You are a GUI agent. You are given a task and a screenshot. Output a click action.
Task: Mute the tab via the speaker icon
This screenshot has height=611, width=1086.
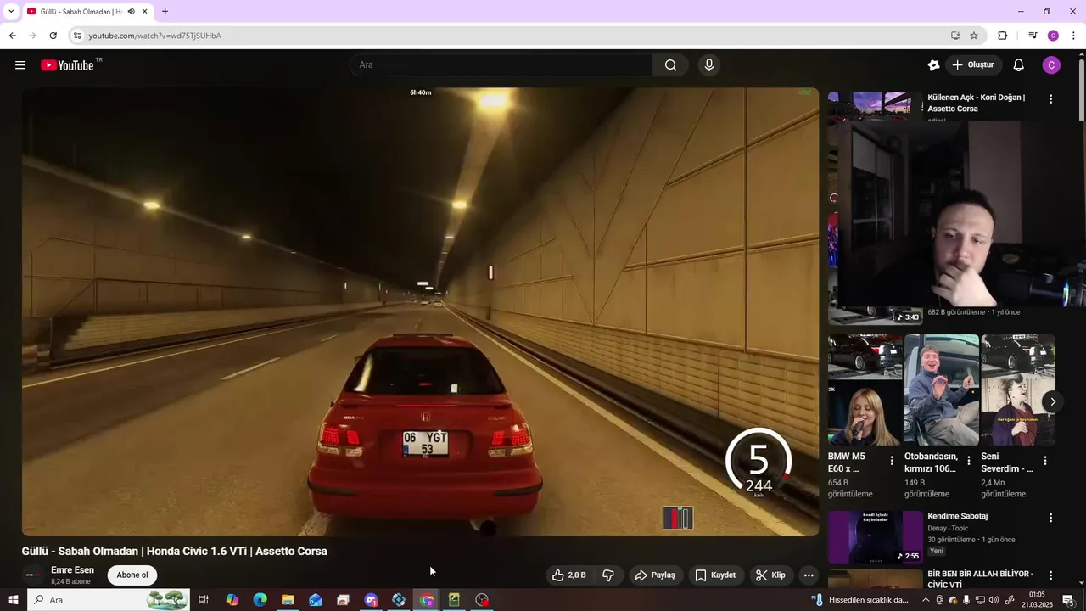click(132, 12)
